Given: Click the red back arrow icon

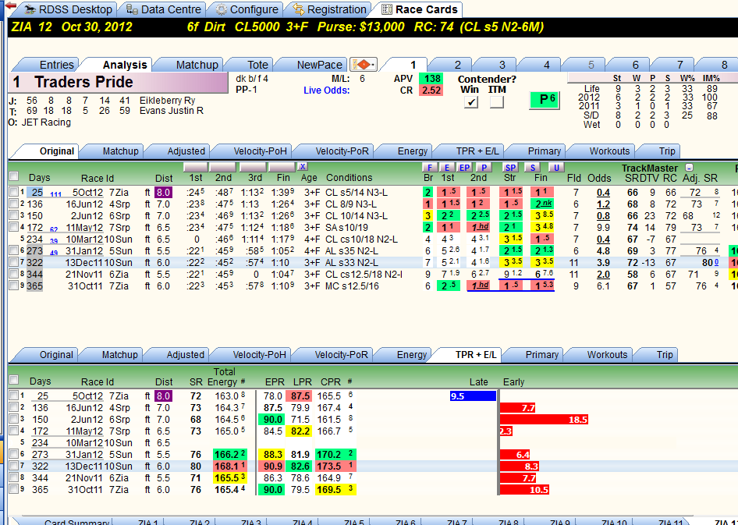Looking at the screenshot, I should point(10,5).
